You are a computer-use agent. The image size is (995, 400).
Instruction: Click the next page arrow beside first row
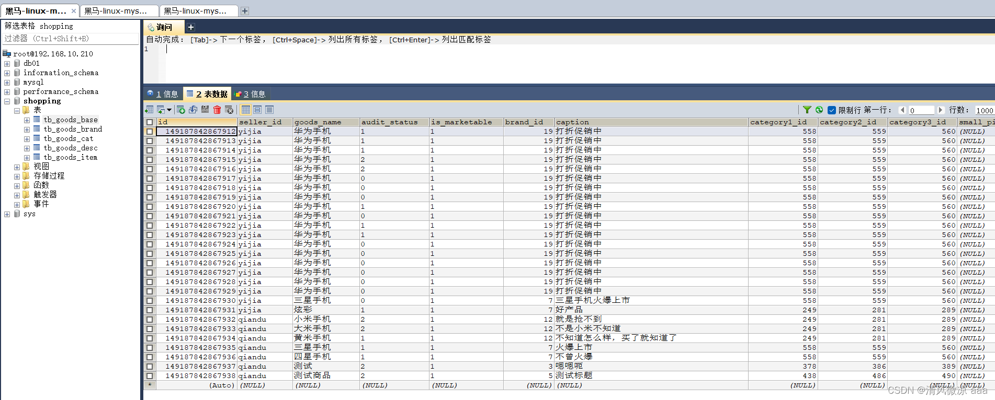tap(941, 110)
